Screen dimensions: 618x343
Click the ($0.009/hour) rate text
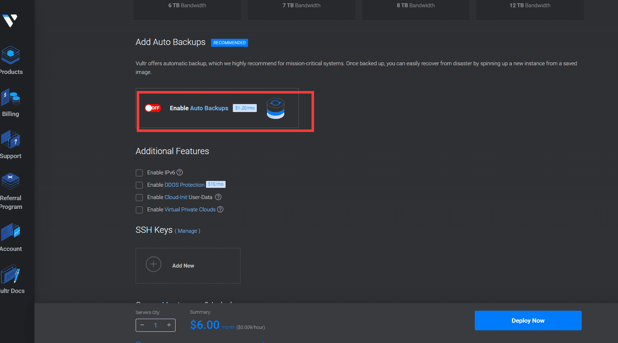(251, 327)
